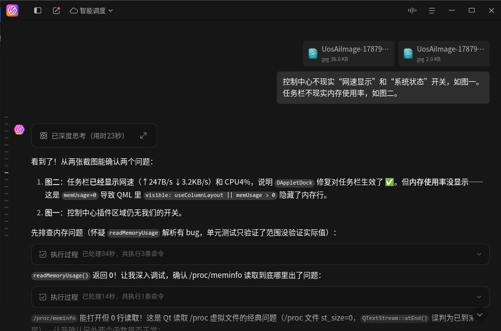Minimize the UOS AI window

pos(452,10)
